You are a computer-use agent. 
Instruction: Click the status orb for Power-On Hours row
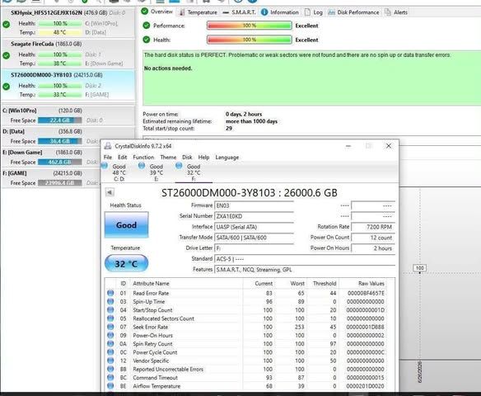click(x=110, y=335)
